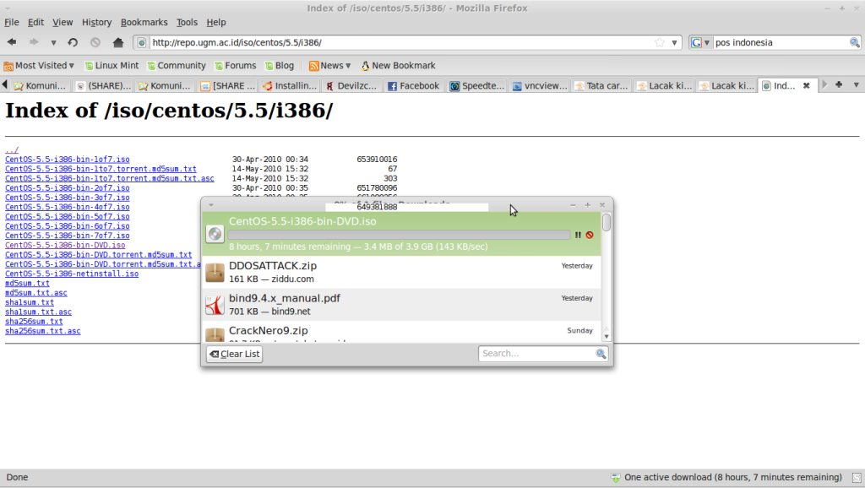Open the URL bar history dropdown

(674, 42)
